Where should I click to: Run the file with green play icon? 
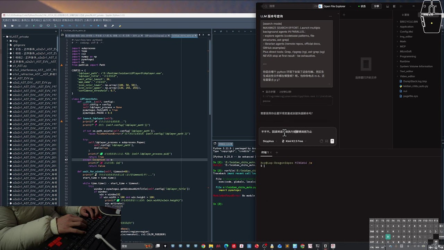point(34,26)
